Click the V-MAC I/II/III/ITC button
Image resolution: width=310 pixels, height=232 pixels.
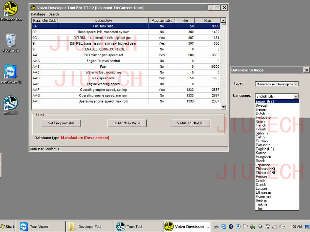[190, 123]
